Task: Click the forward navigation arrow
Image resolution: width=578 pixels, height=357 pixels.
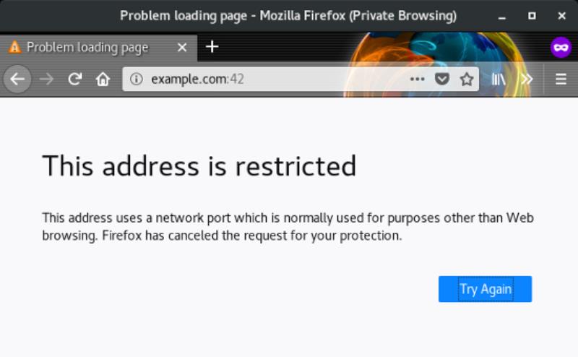Action: pos(46,79)
